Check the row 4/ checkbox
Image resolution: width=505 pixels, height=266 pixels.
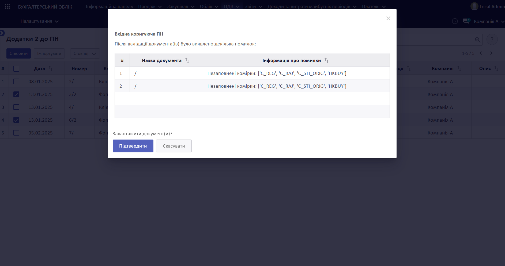pos(16,107)
